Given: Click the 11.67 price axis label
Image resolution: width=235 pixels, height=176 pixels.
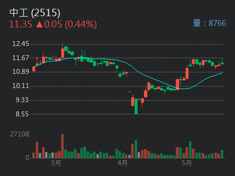Looking at the screenshot, I should [x=21, y=58].
